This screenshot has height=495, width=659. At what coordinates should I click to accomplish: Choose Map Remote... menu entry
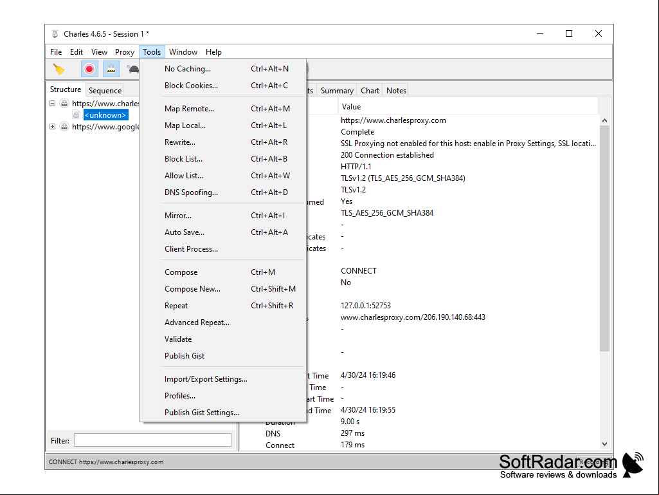pyautogui.click(x=222, y=109)
